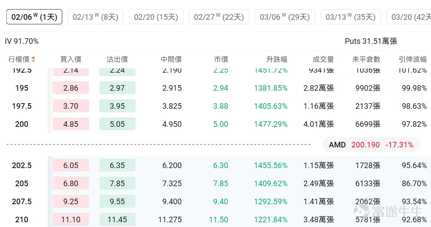431x227 pixels.
Task: Click market price 11.50 cell
Action: coord(219,220)
